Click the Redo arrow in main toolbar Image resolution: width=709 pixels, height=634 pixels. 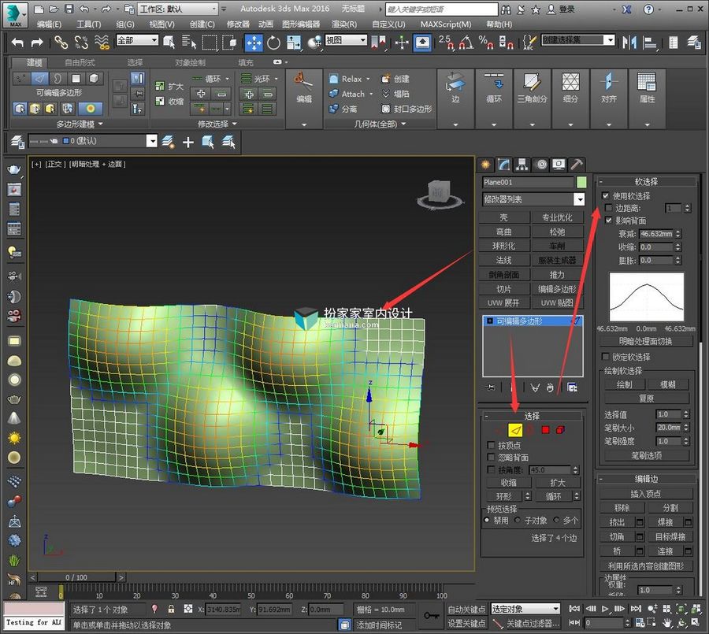click(x=37, y=43)
